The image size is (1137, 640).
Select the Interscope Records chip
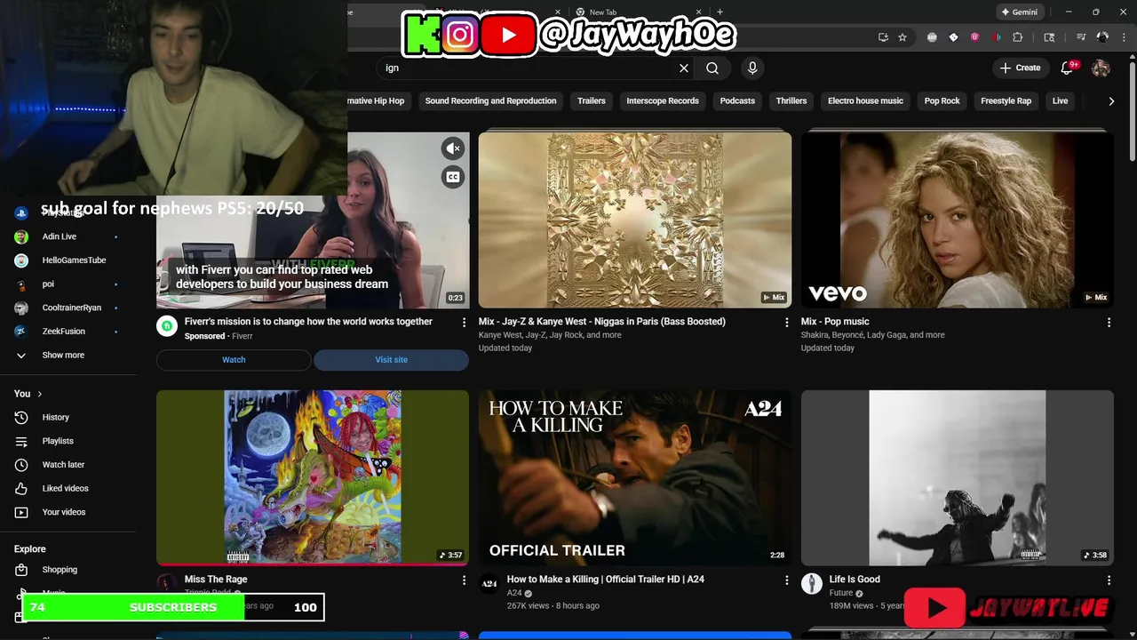(x=663, y=101)
